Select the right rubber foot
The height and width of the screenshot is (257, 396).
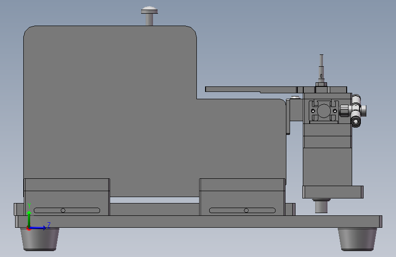point(357,239)
